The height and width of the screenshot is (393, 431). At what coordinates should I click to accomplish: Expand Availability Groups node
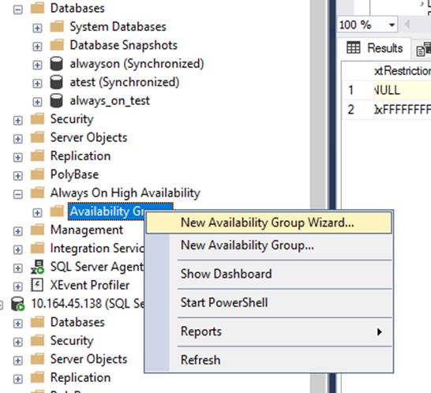pyautogui.click(x=37, y=212)
